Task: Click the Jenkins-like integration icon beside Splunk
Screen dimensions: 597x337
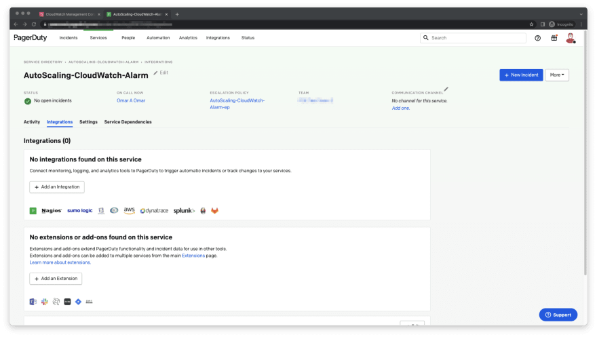Action: pos(203,211)
